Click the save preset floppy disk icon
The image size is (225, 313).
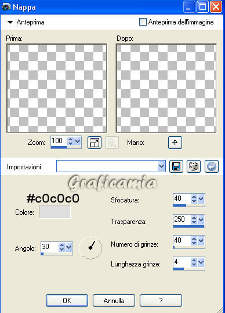click(x=176, y=166)
